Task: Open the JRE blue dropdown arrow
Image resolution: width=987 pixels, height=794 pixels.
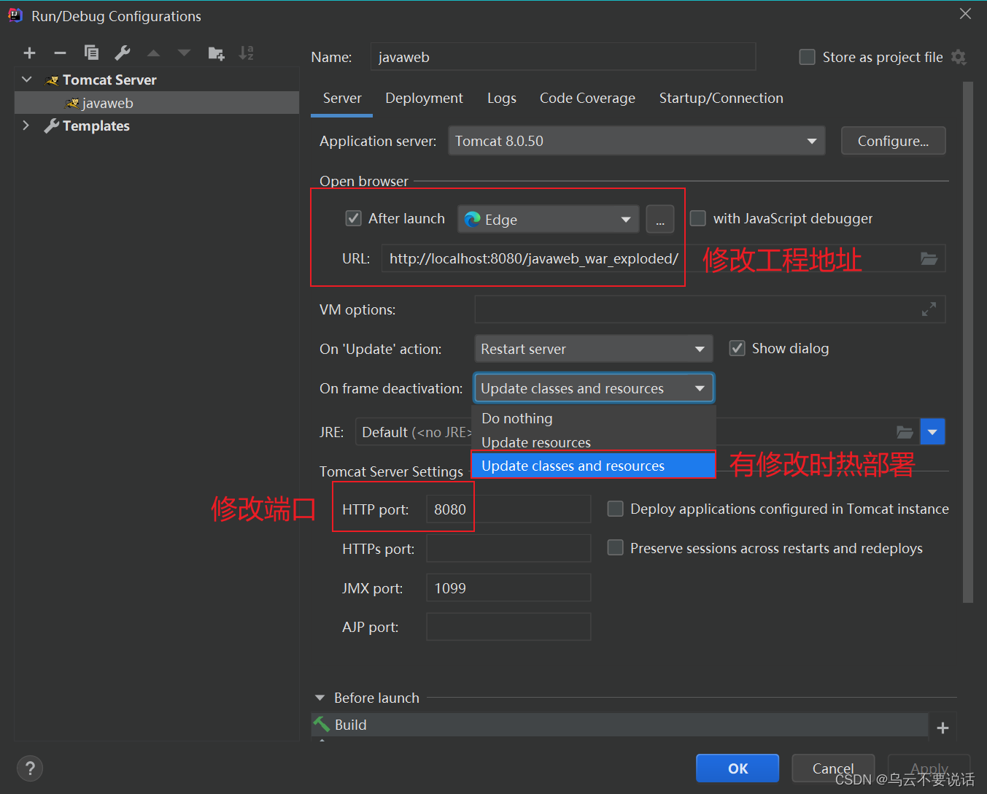Action: click(x=933, y=432)
